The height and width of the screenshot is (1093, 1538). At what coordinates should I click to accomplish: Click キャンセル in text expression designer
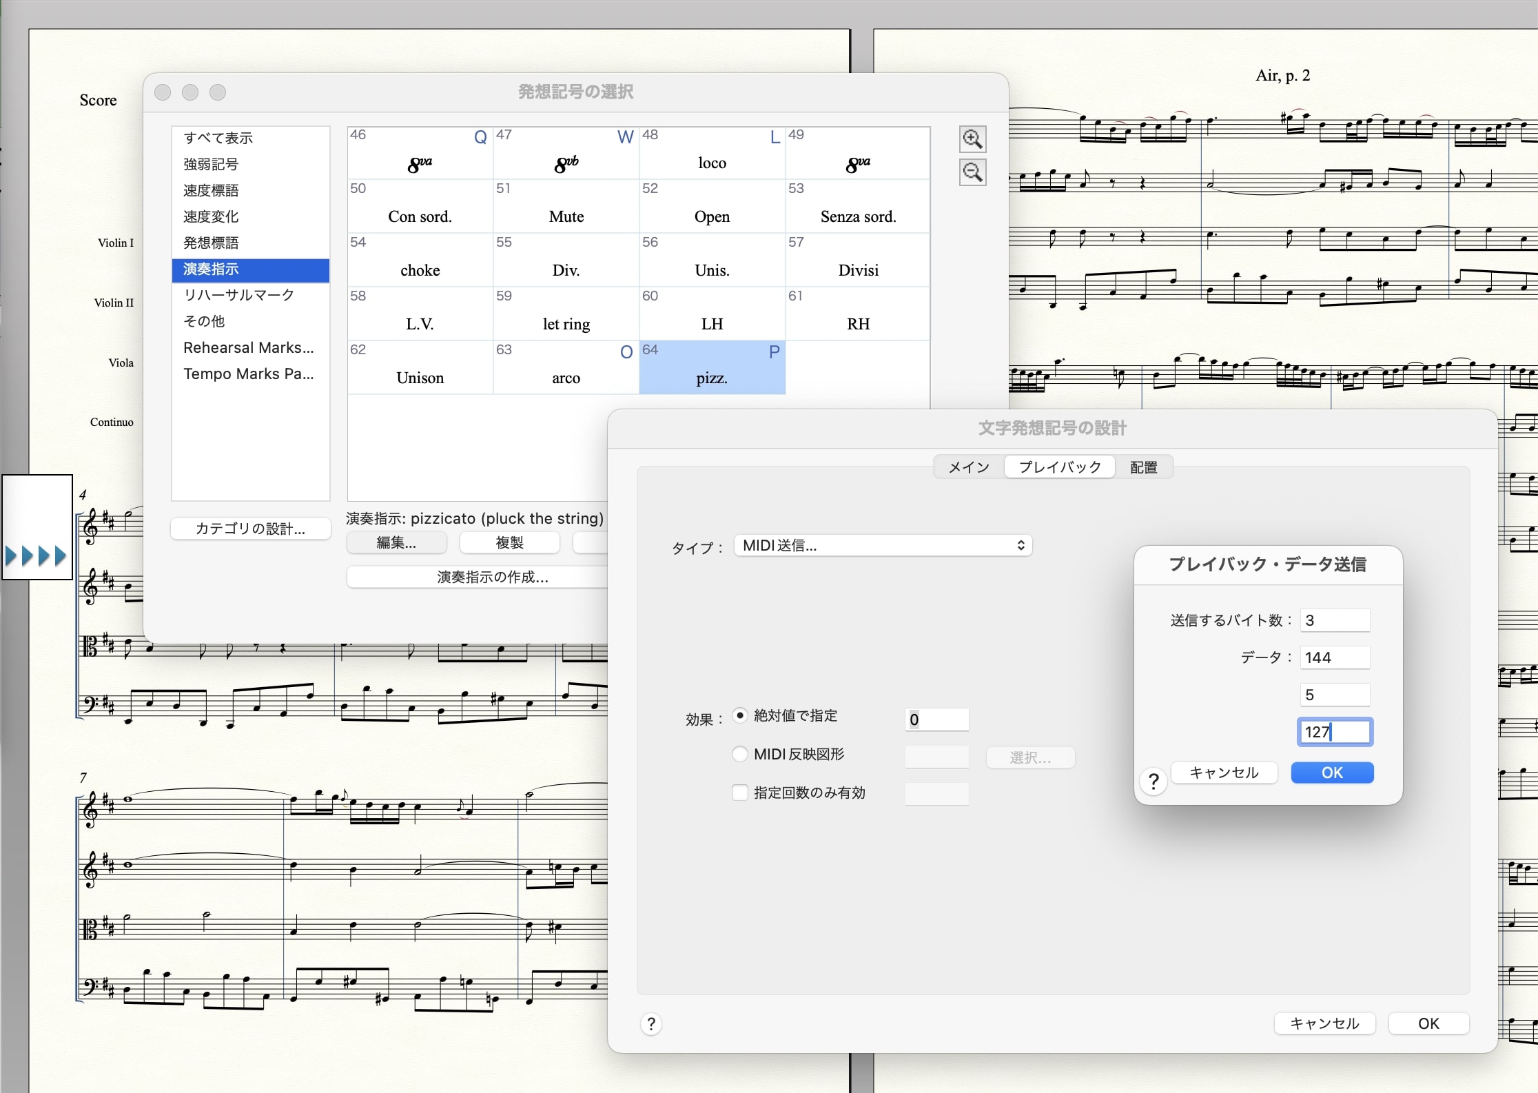1324,1023
